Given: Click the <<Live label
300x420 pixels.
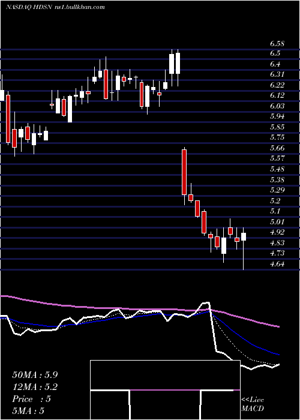Looking at the screenshot, I should [x=253, y=400].
